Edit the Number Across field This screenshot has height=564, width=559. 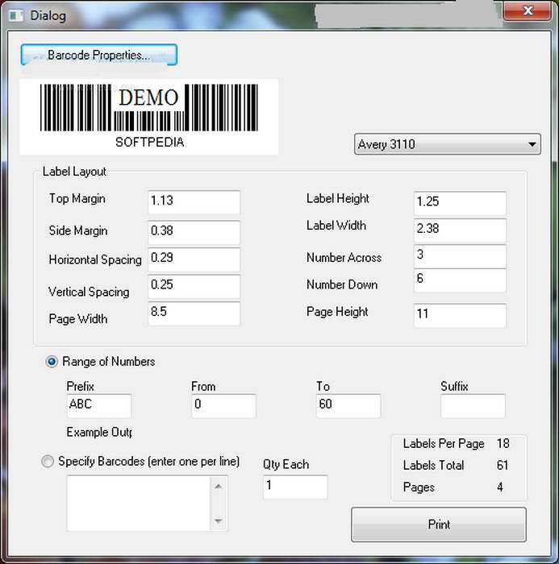click(460, 256)
